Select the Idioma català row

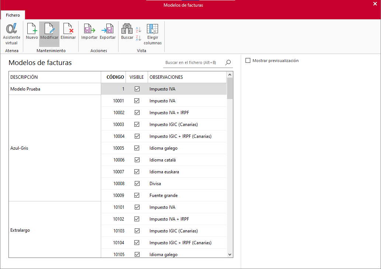click(164, 160)
